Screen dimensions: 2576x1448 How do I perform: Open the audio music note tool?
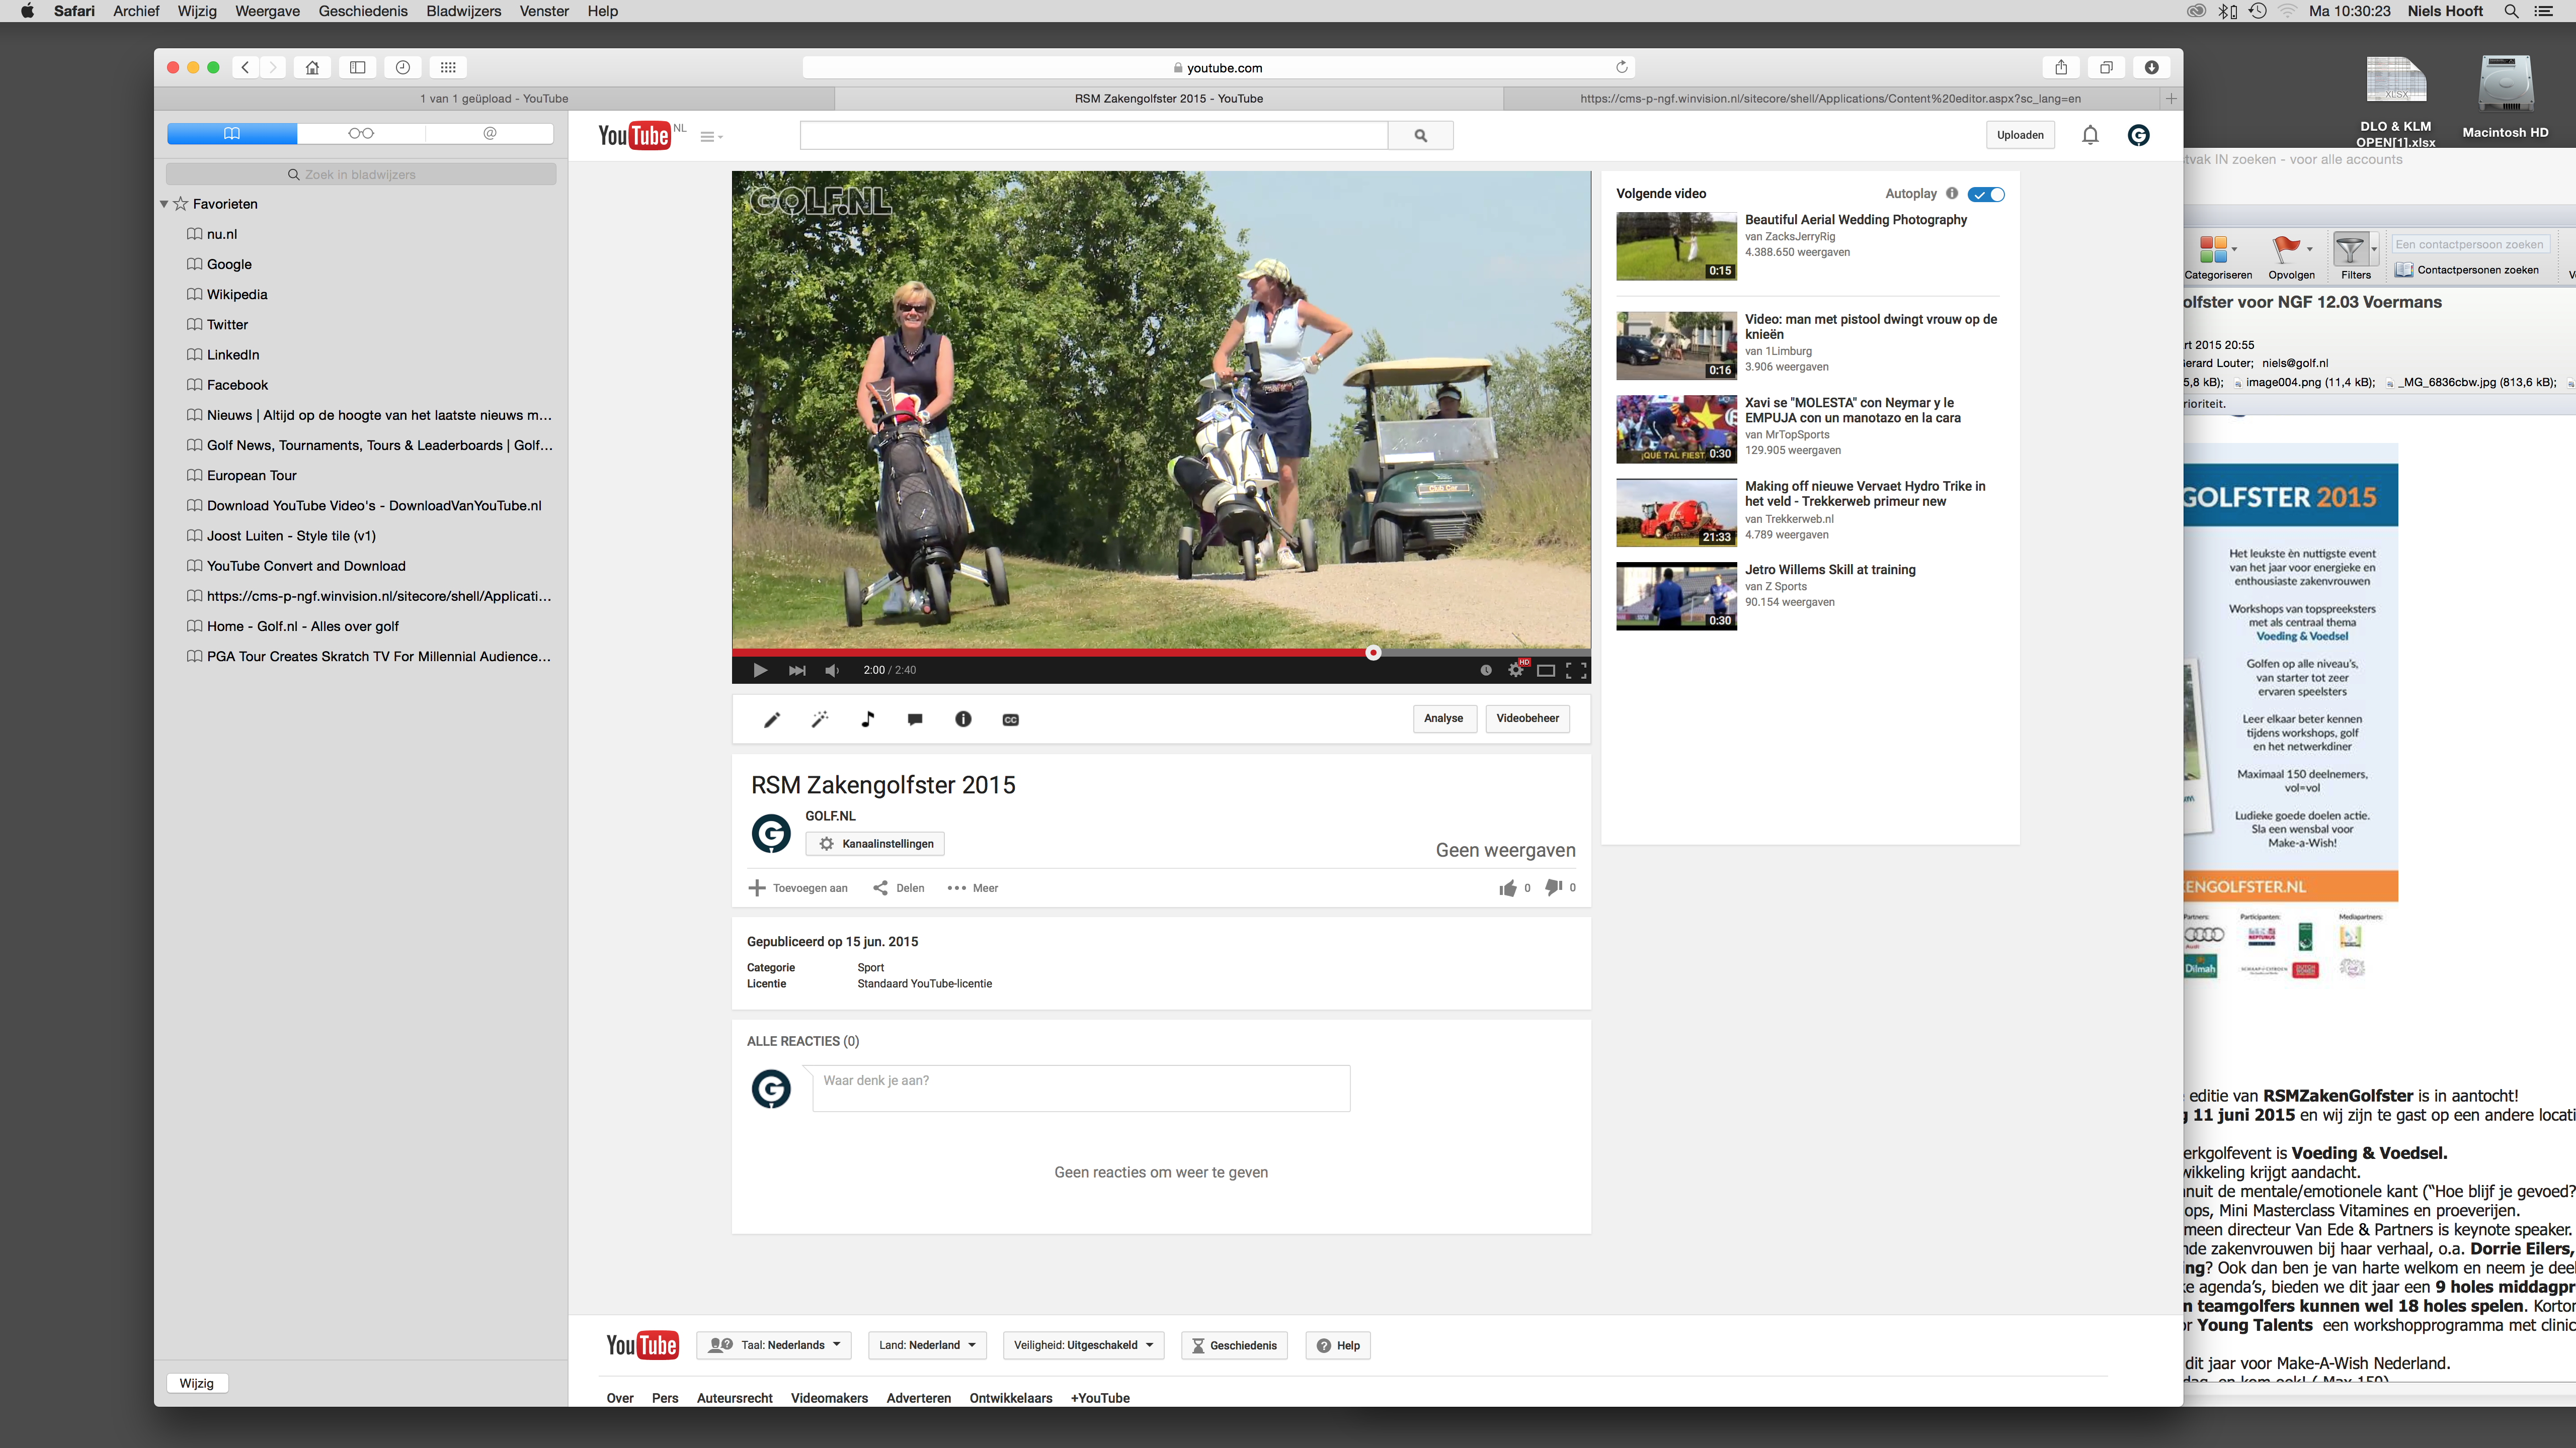pos(867,719)
